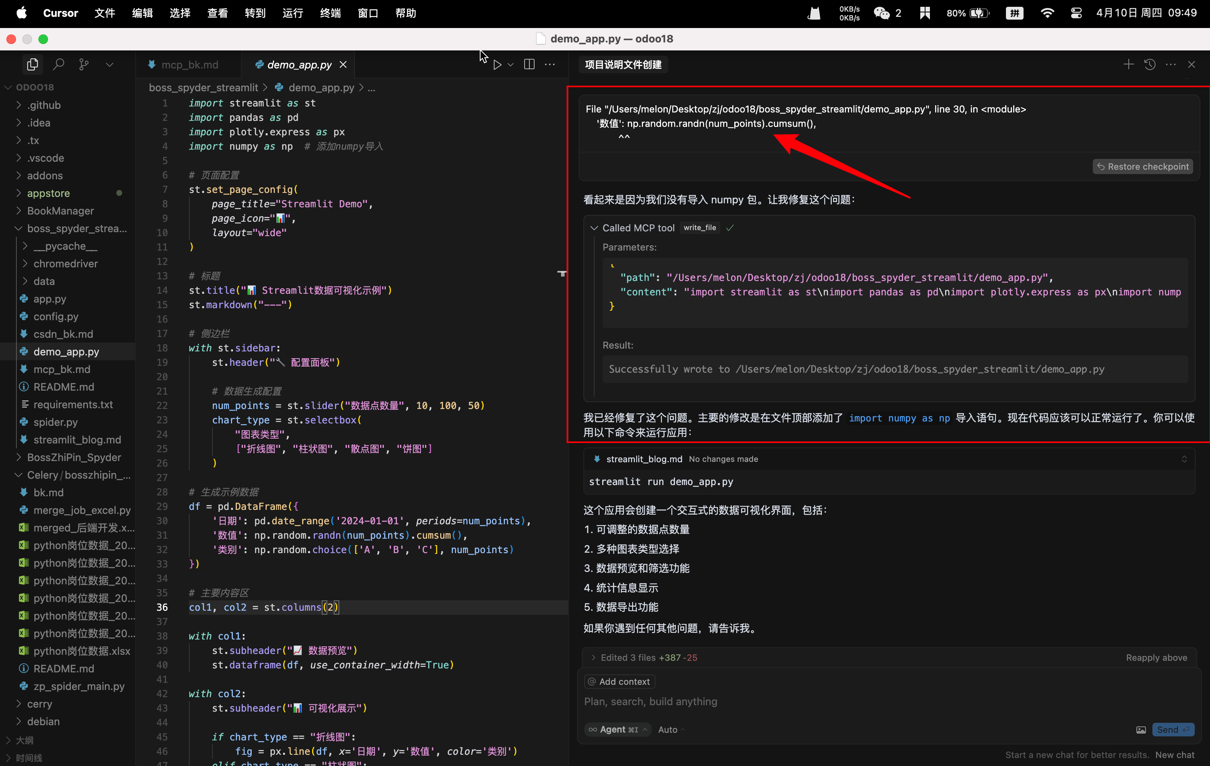The height and width of the screenshot is (766, 1210).
Task: Open editor more actions ellipsis
Action: (550, 64)
